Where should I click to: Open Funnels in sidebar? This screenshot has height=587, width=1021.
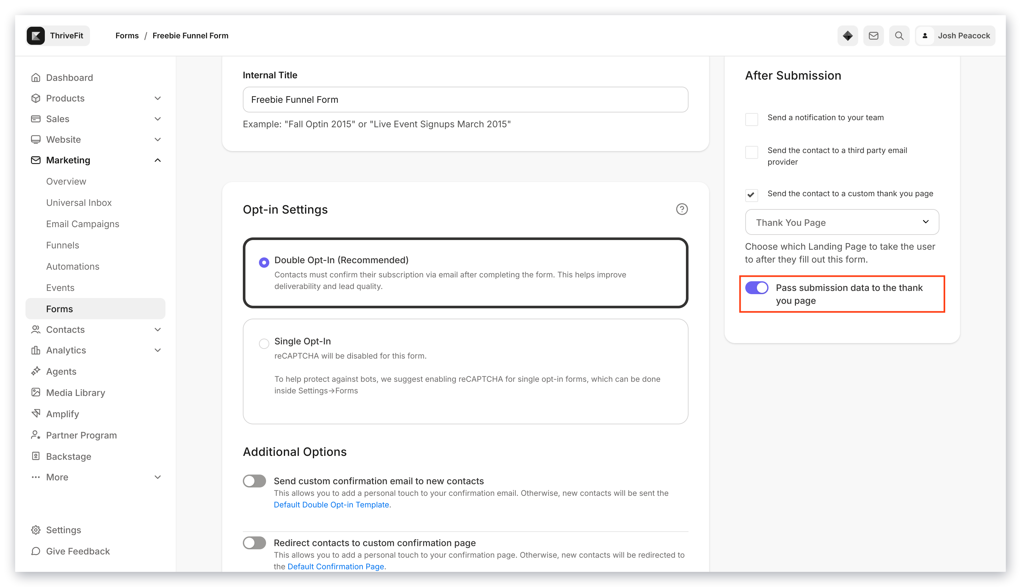62,245
